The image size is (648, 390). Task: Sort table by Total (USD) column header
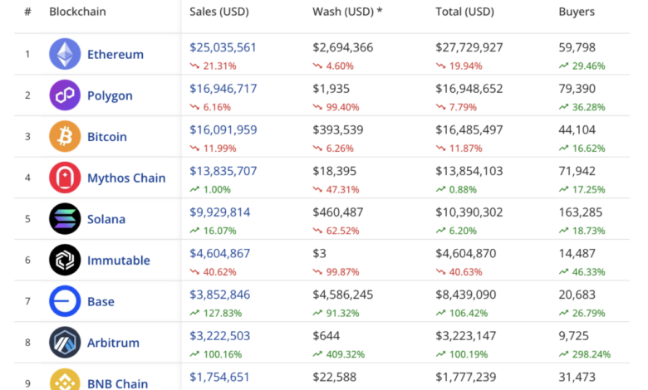466,12
